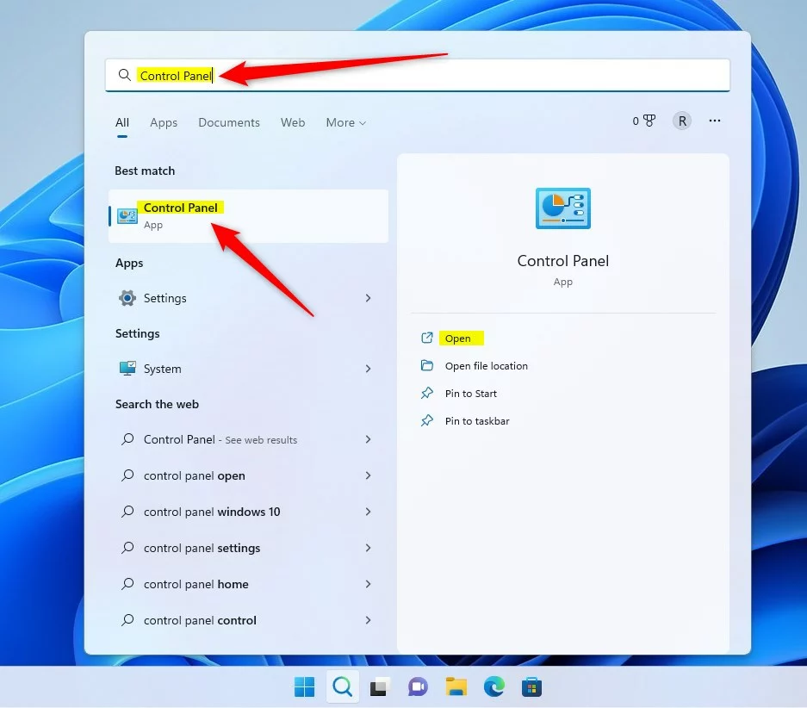
Task: Click the Open launch icon
Action: pos(426,338)
